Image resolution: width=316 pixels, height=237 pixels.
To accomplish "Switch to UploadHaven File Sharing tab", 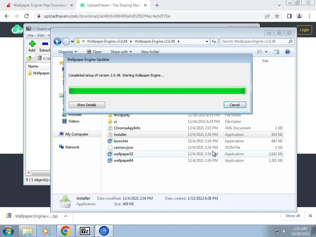I will click(x=114, y=5).
